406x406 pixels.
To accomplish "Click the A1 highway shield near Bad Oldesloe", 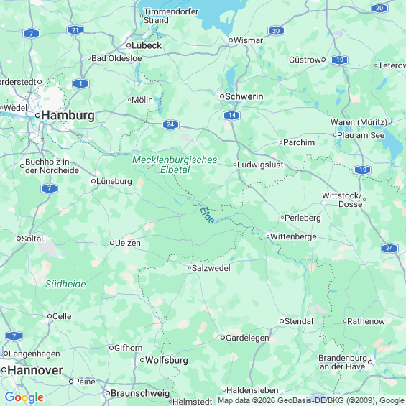I will [x=80, y=83].
